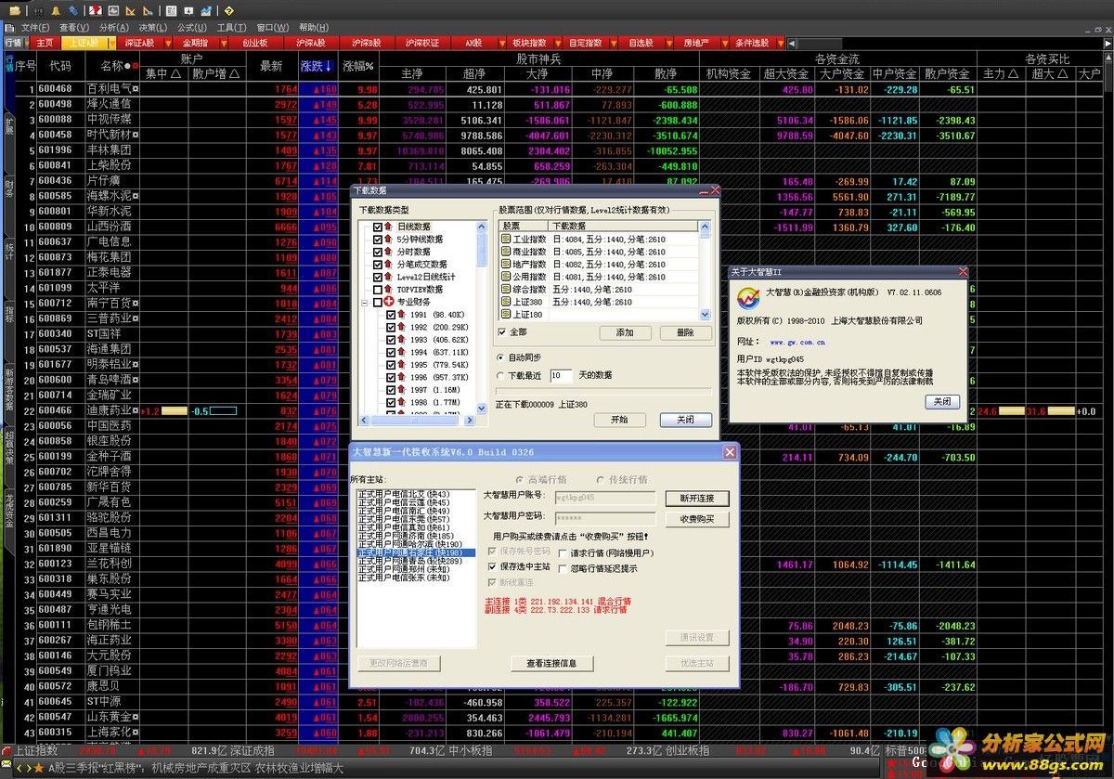The height and width of the screenshot is (779, 1114).
Task: Open the dropdown arrow on the 金期指 tab
Action: 226,43
